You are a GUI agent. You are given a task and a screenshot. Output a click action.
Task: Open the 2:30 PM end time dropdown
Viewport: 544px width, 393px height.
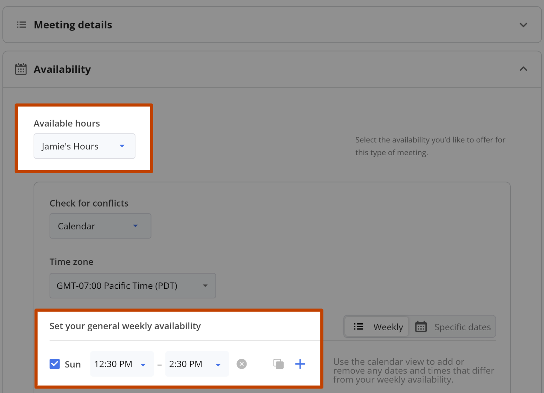[x=197, y=364]
